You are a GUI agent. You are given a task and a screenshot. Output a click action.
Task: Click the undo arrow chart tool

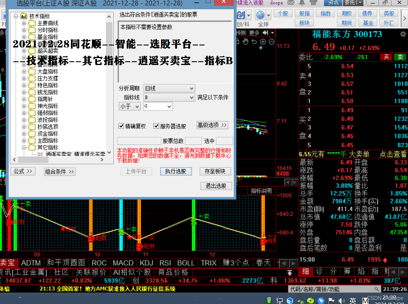[x=254, y=41]
